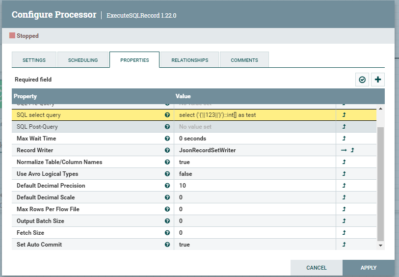Select the Properties tab
The image size is (399, 277).
(x=134, y=60)
